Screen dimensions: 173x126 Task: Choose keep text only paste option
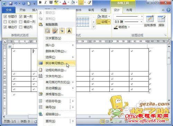(69, 31)
